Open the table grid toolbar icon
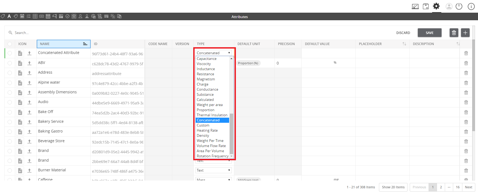 click(x=35, y=16)
